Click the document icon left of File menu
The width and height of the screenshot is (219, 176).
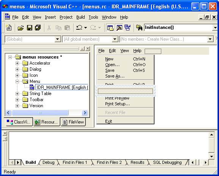pos(7,17)
